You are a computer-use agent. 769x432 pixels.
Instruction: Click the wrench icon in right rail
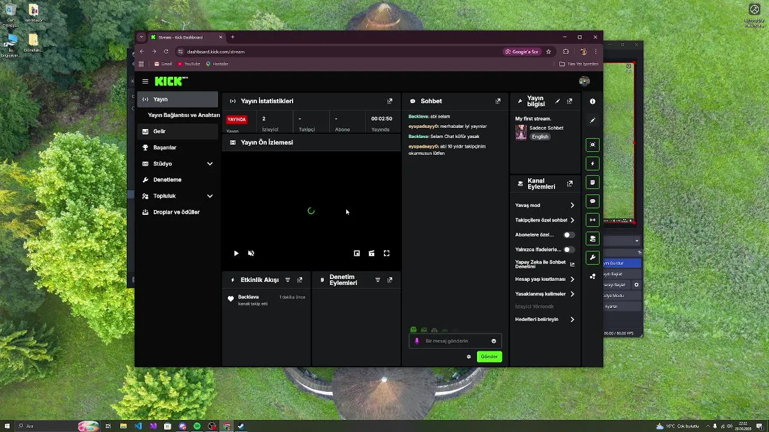click(592, 257)
